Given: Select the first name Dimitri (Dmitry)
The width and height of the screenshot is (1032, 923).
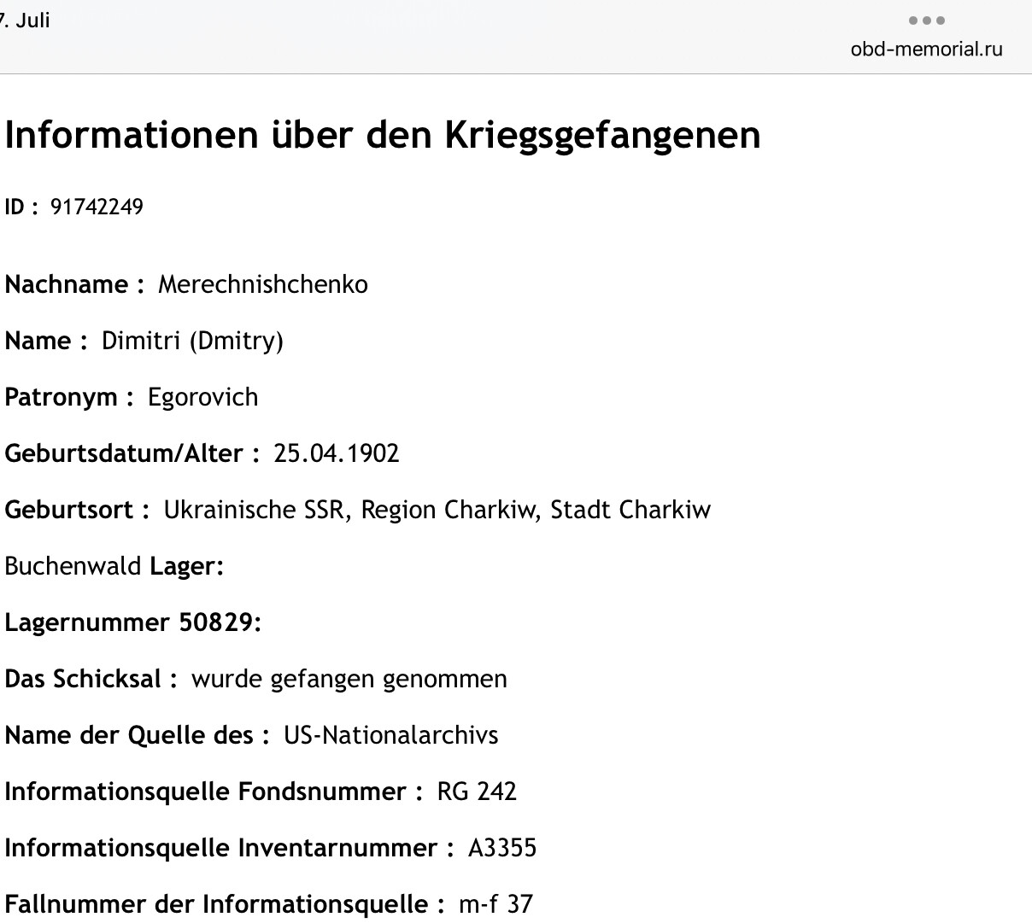Looking at the screenshot, I should 192,341.
